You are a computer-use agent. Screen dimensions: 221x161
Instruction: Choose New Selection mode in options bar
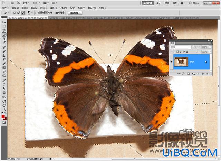click(x=15, y=13)
